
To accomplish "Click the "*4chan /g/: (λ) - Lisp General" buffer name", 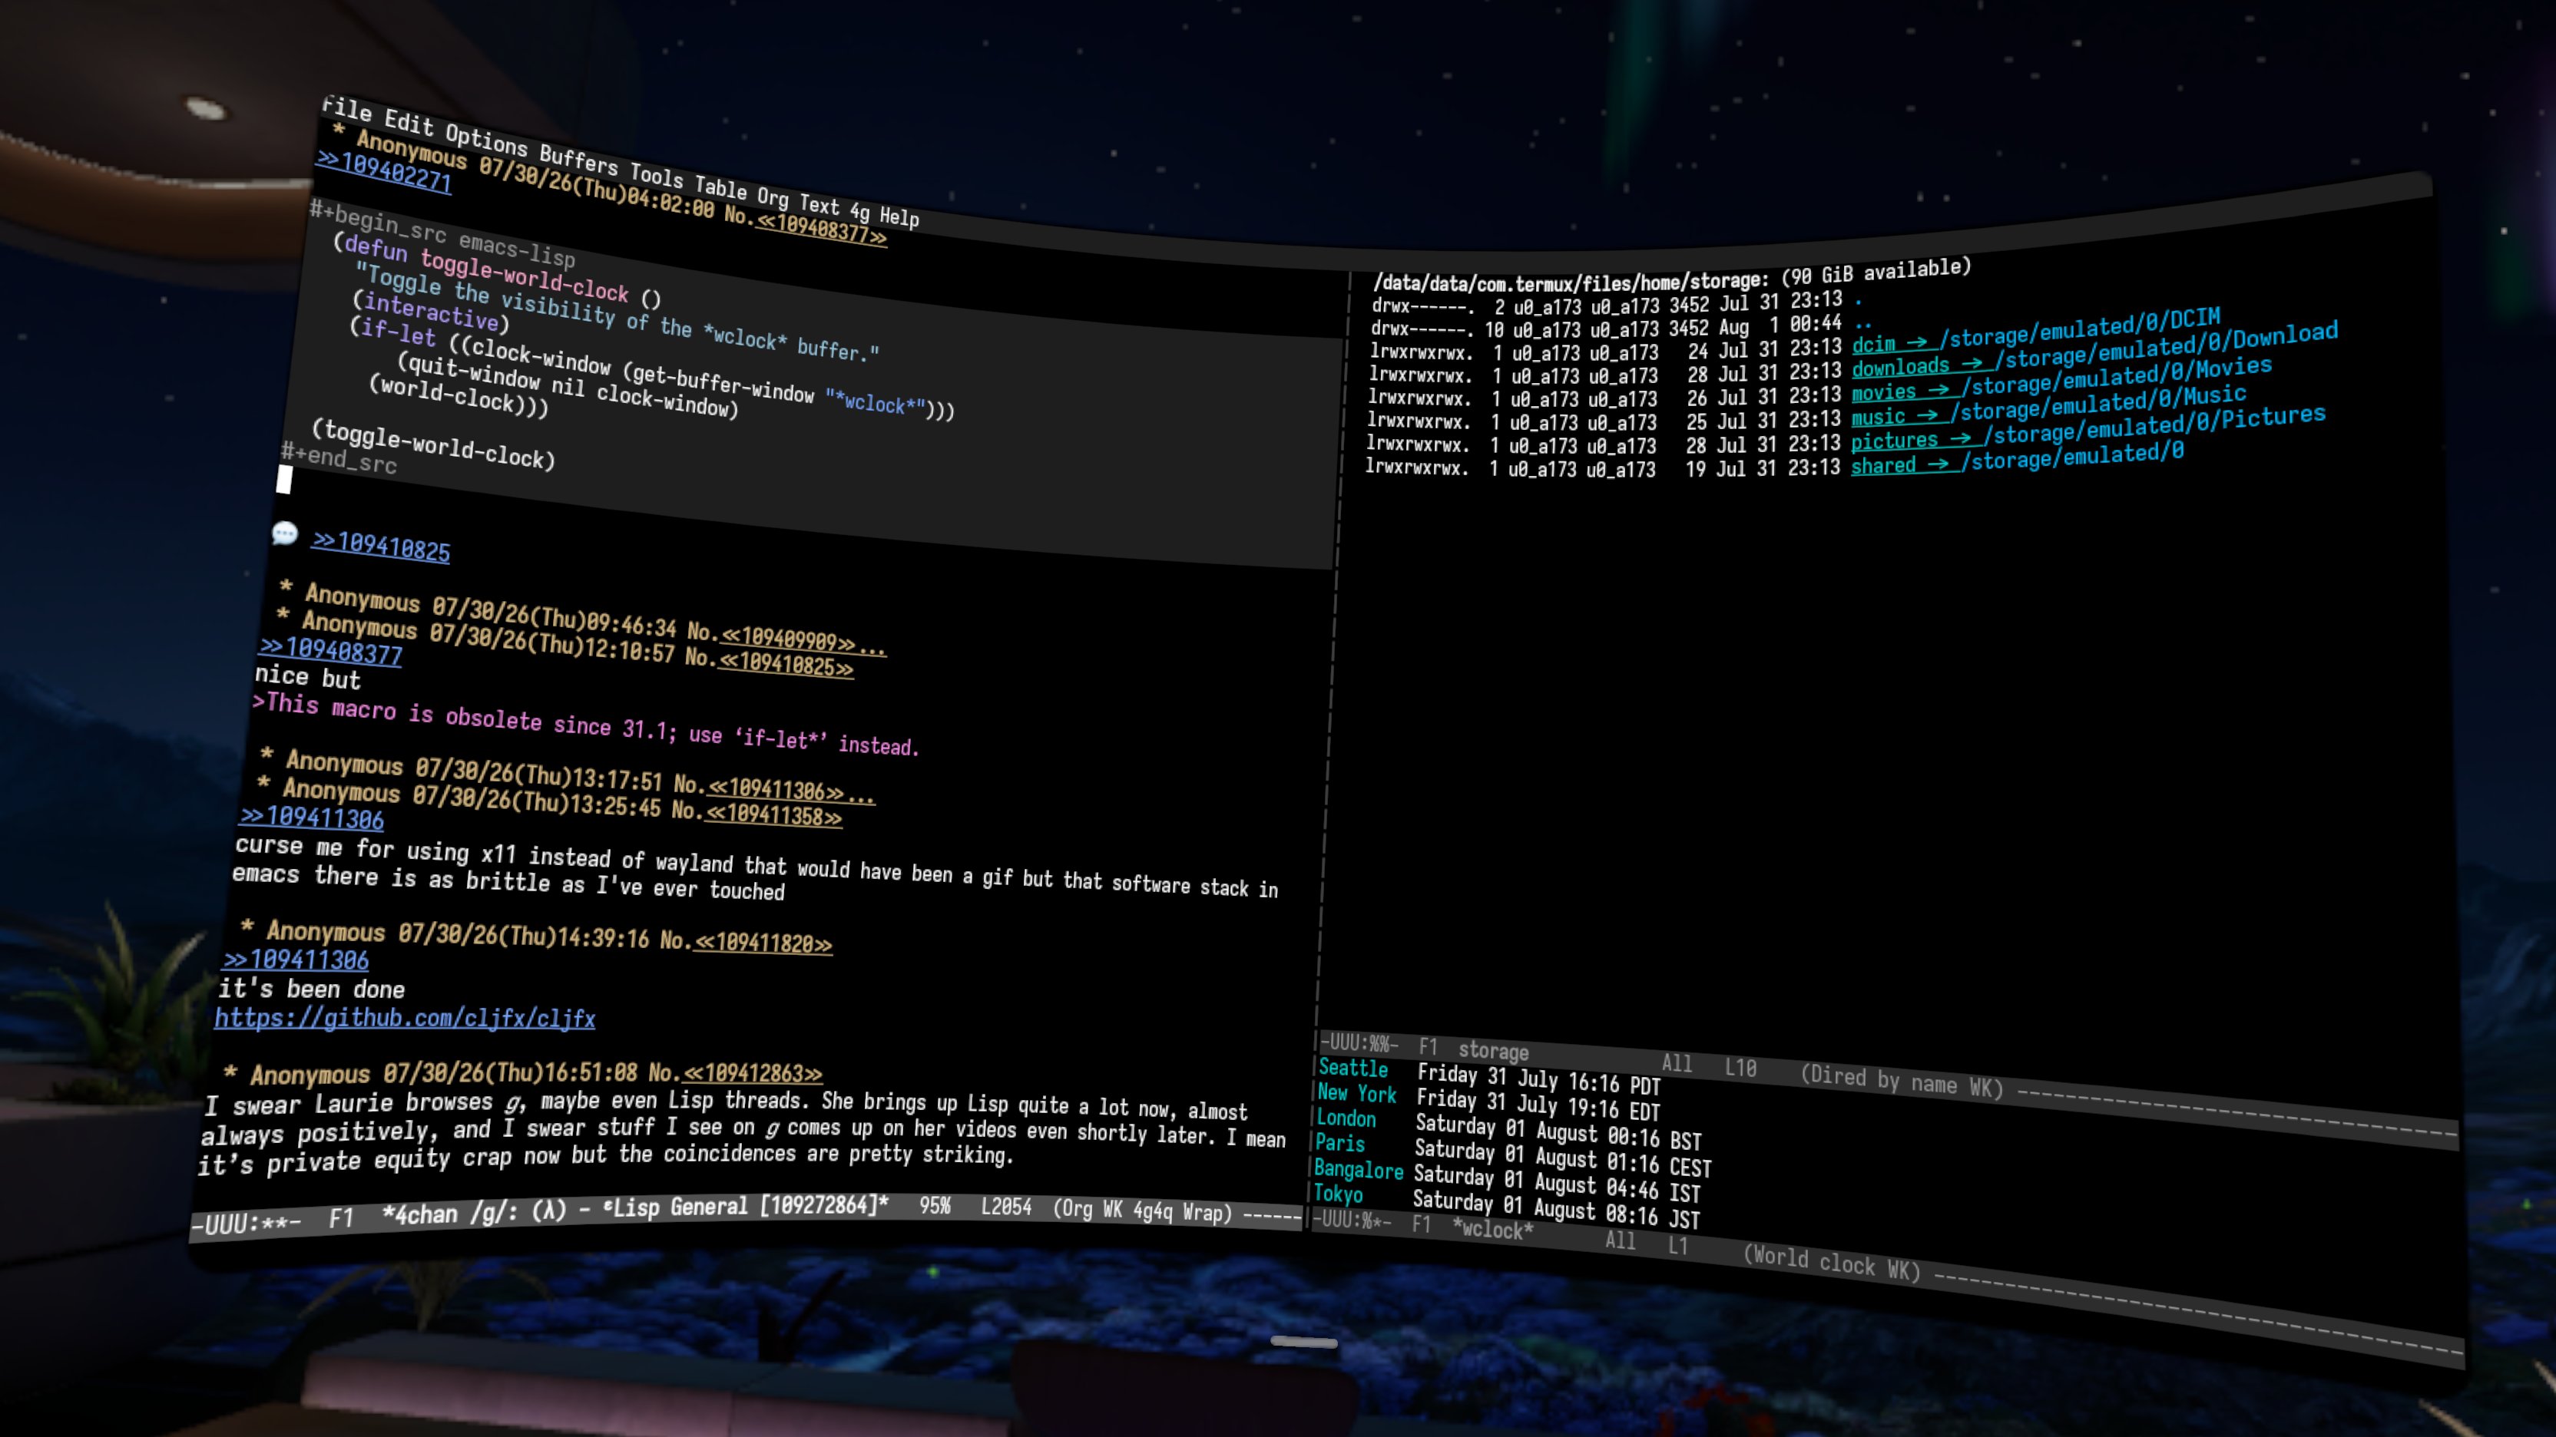I will pyautogui.click(x=636, y=1210).
